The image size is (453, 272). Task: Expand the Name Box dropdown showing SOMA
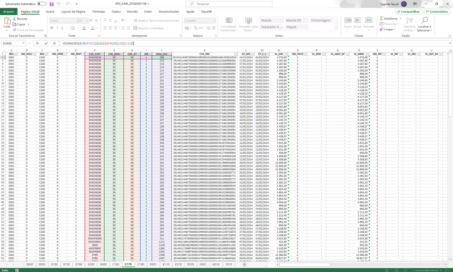coord(24,43)
